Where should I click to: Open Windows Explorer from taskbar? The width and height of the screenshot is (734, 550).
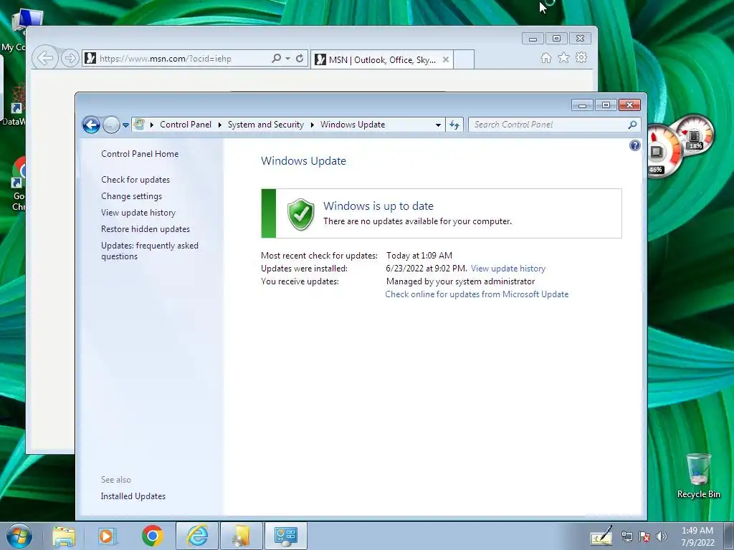tap(64, 536)
